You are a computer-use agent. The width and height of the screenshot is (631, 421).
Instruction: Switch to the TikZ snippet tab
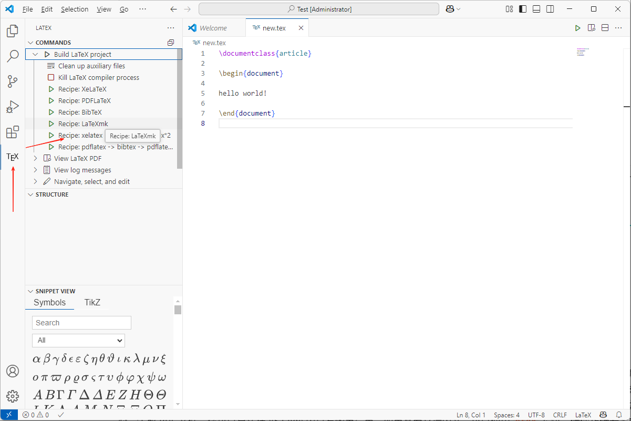click(x=92, y=302)
